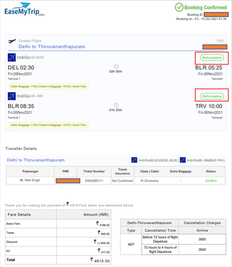This screenshot has width=232, height=267.
Task: Click the airplane icon beside Onward Flight
Action: [x=12, y=41]
